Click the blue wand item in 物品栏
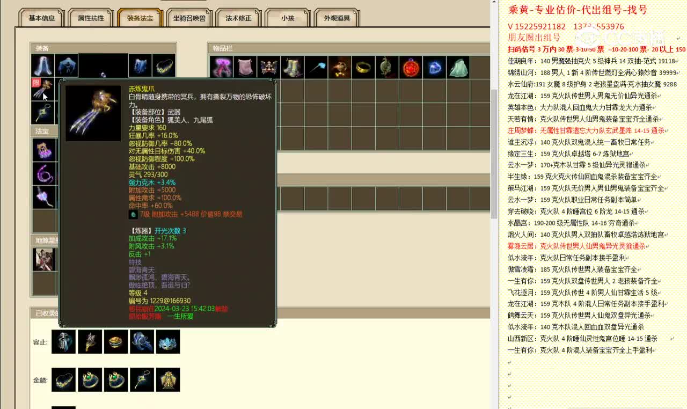The width and height of the screenshot is (687, 409). pos(316,67)
